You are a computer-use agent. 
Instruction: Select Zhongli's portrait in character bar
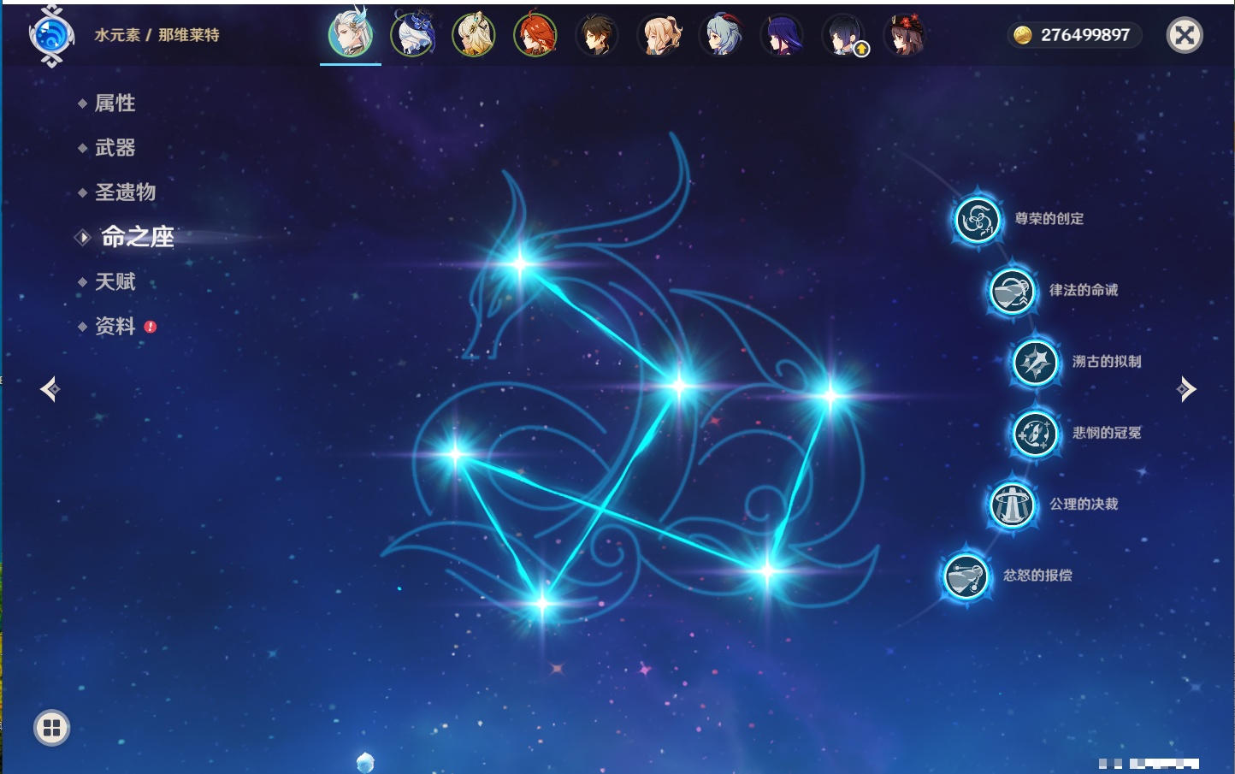pos(597,36)
